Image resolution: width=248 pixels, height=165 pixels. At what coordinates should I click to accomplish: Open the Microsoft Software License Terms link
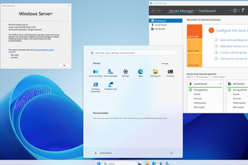click(x=44, y=50)
